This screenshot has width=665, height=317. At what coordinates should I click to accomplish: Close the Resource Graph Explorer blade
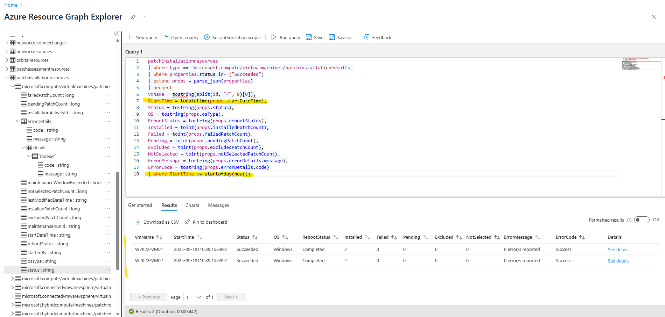[x=653, y=17]
